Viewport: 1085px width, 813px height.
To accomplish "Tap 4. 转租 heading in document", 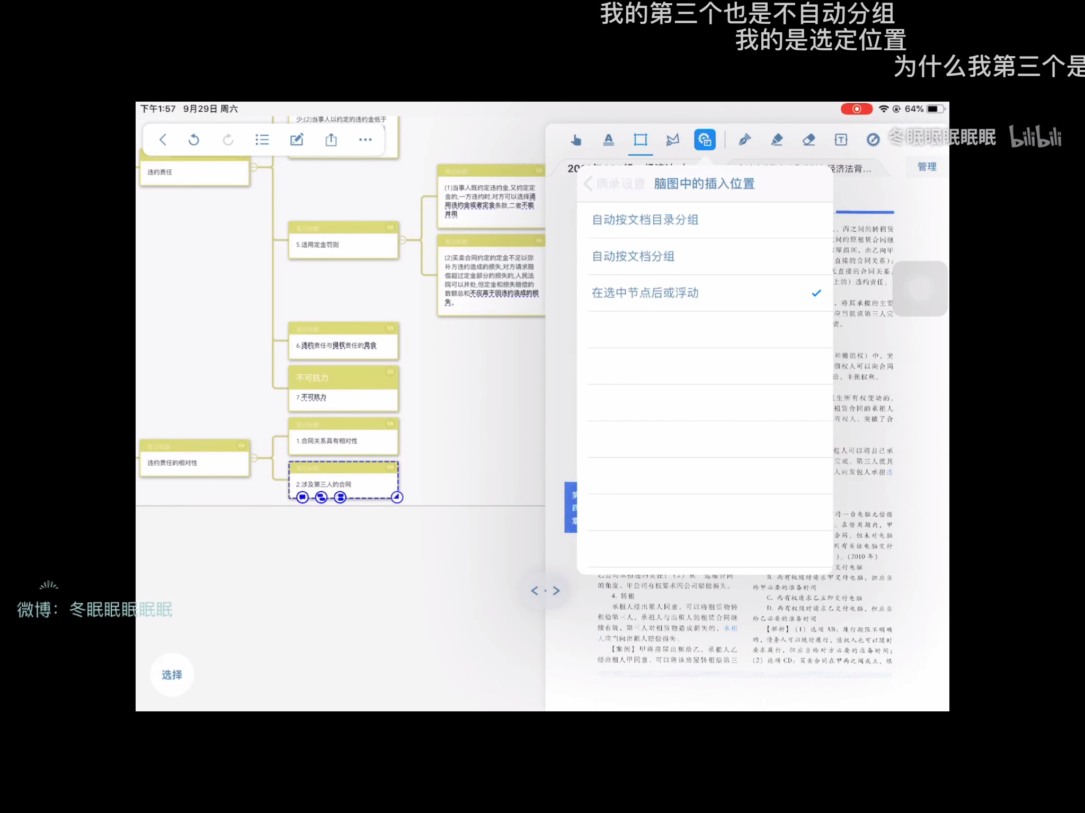I will (623, 596).
